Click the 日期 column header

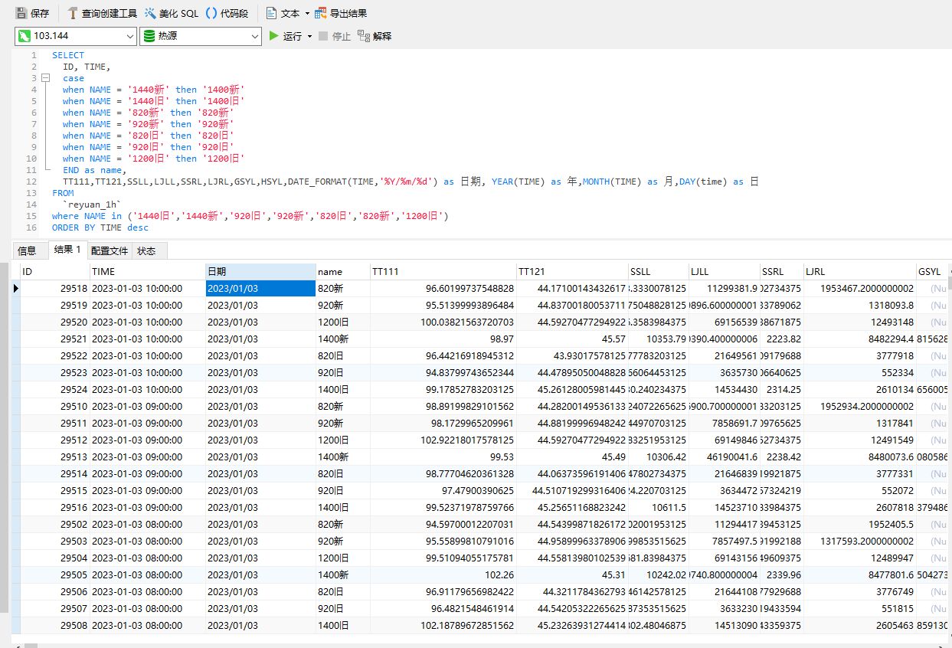click(x=260, y=271)
